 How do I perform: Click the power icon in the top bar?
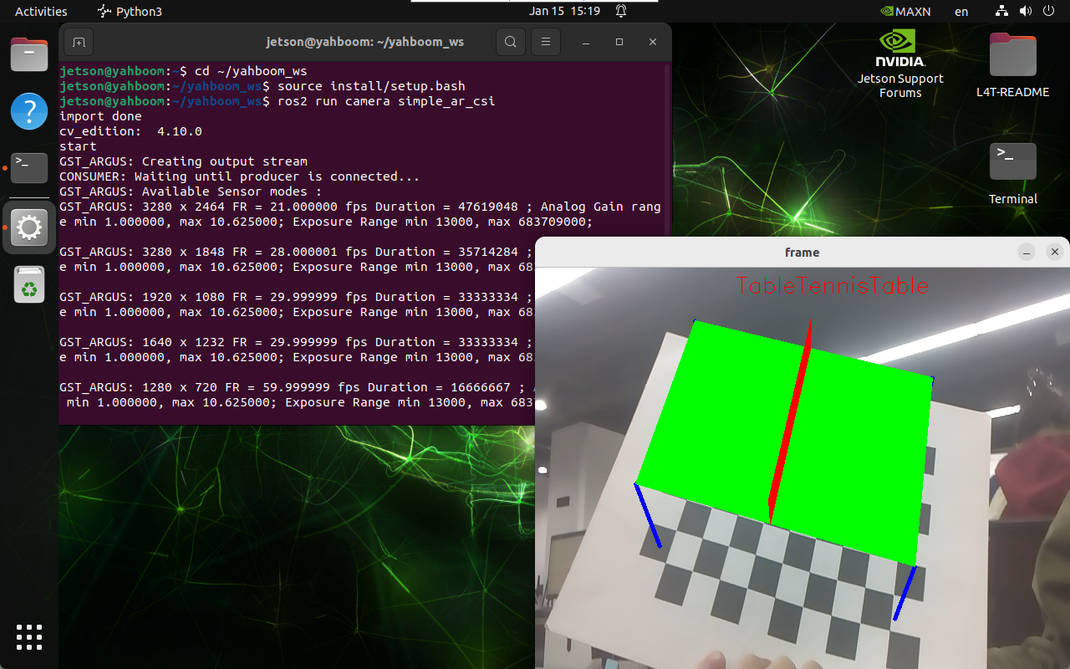(x=1048, y=12)
